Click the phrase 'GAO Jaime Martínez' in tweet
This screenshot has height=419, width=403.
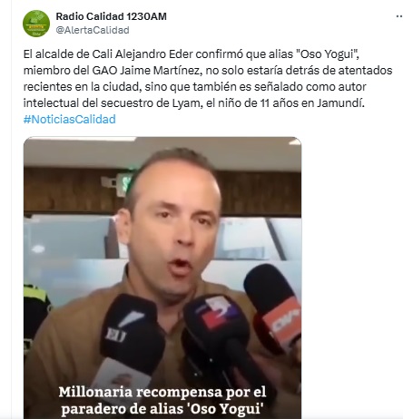coord(146,71)
